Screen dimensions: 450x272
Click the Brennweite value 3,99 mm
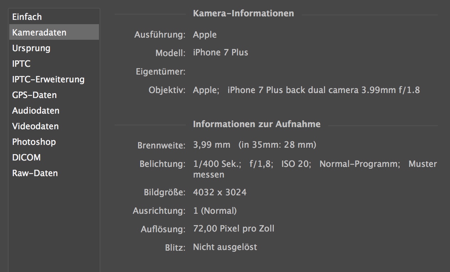[x=211, y=145]
